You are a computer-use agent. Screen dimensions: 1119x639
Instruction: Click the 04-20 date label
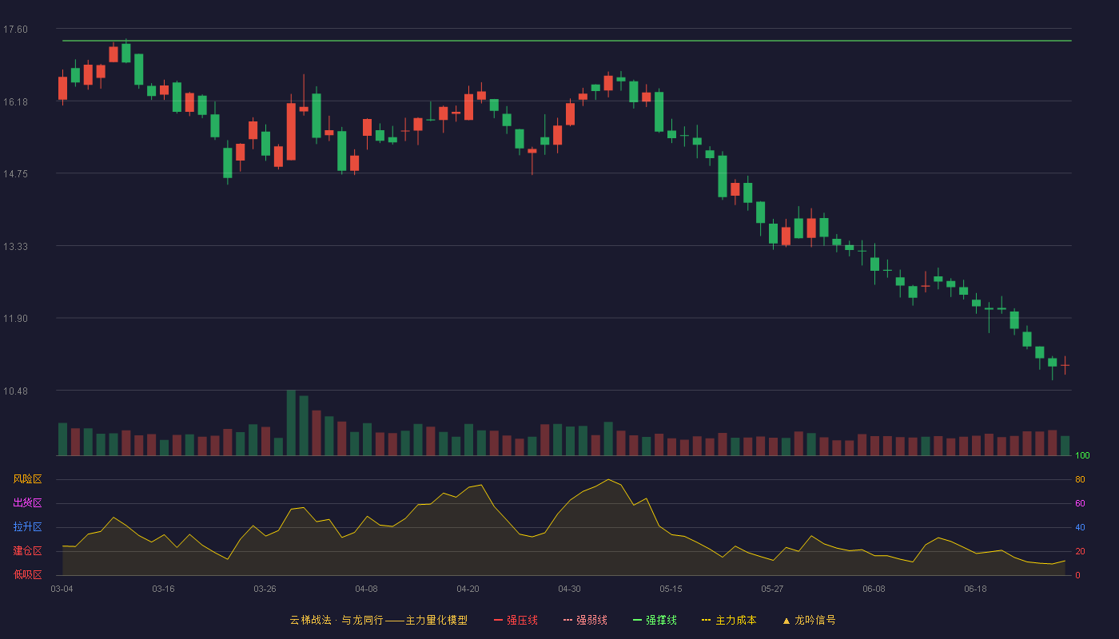pos(468,589)
